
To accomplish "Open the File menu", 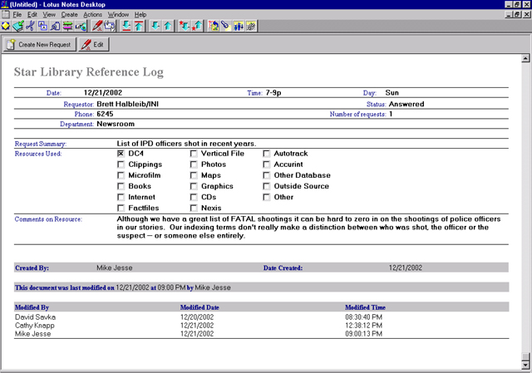I will [17, 15].
